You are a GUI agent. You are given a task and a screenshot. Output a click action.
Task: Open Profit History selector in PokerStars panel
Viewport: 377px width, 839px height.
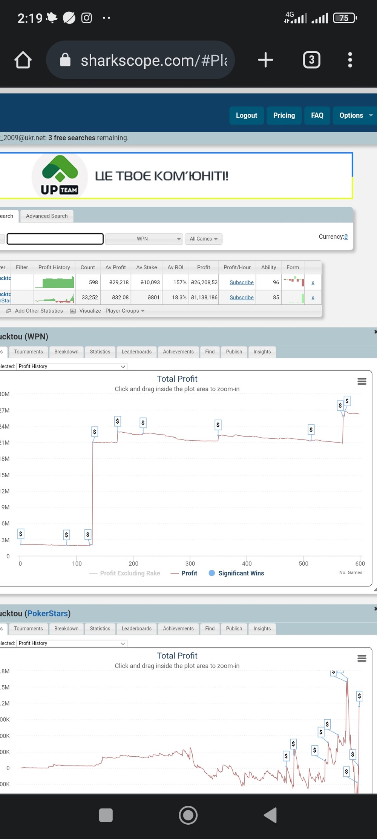click(72, 643)
